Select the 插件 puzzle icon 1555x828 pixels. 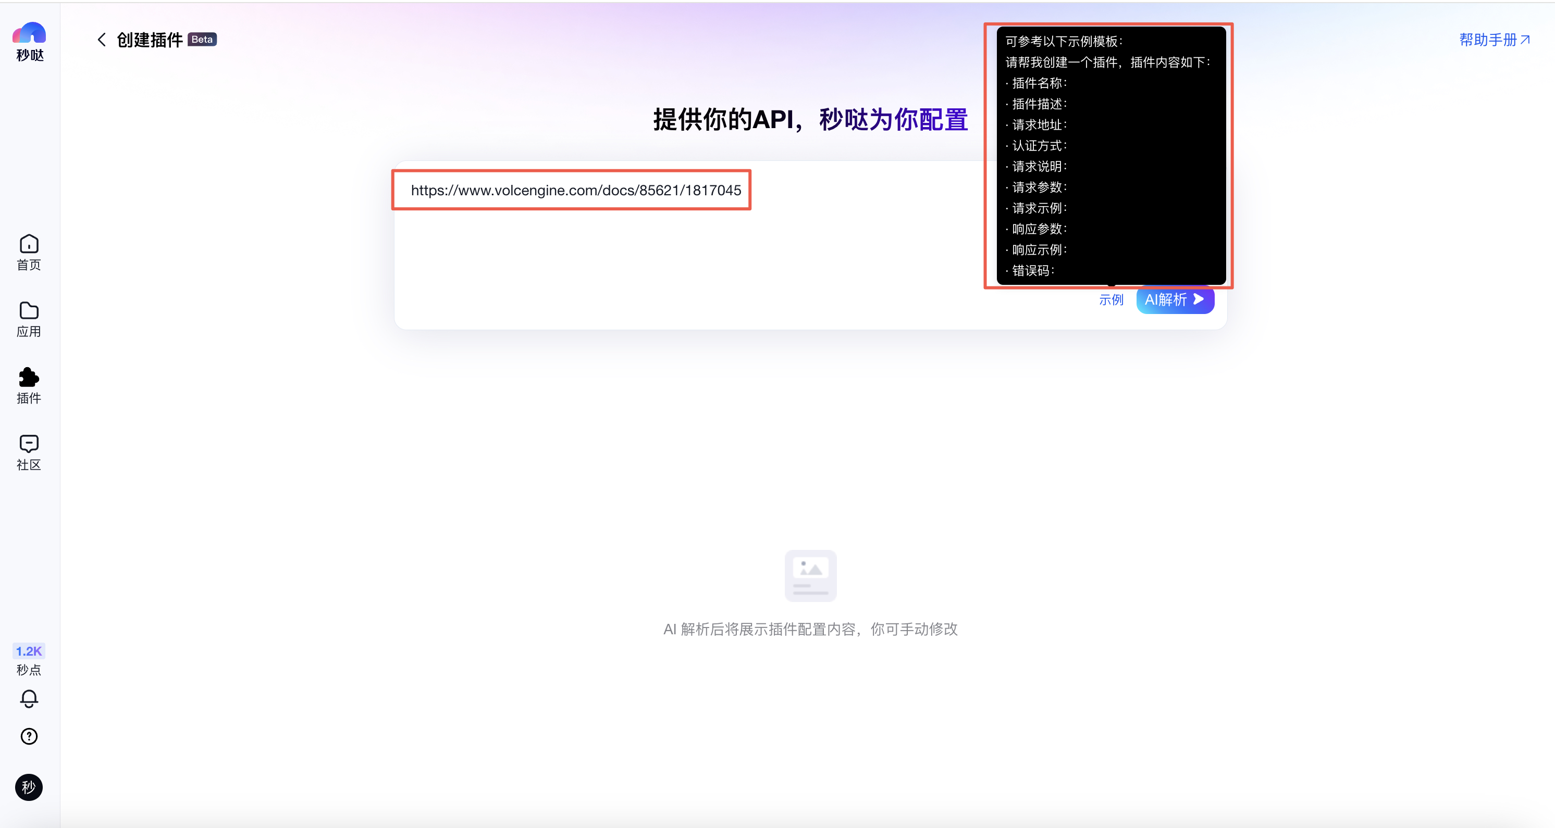coord(29,378)
